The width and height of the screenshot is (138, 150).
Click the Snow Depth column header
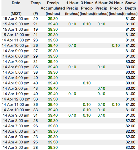point(130,8)
